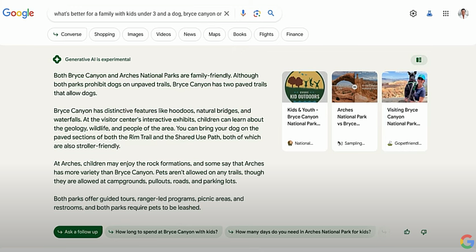Switch to the Images tab

click(135, 34)
